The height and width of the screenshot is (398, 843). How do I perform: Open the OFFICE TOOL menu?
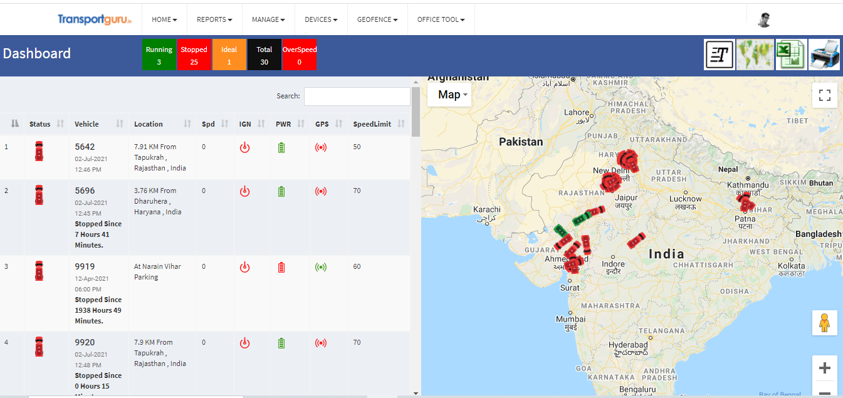click(441, 19)
